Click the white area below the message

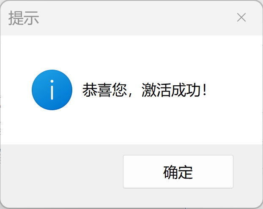(x=131, y=127)
